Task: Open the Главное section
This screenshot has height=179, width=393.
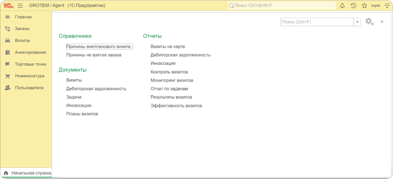Action: 23,17
